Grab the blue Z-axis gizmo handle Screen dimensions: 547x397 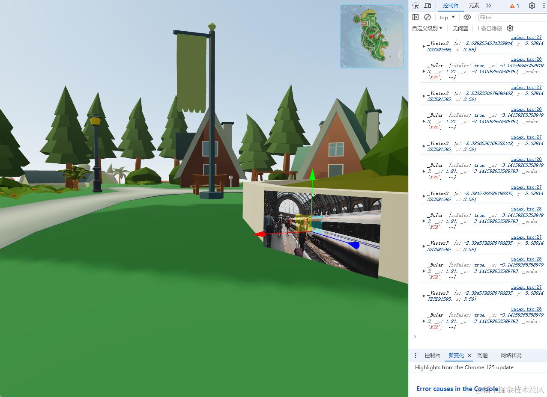[x=354, y=245]
